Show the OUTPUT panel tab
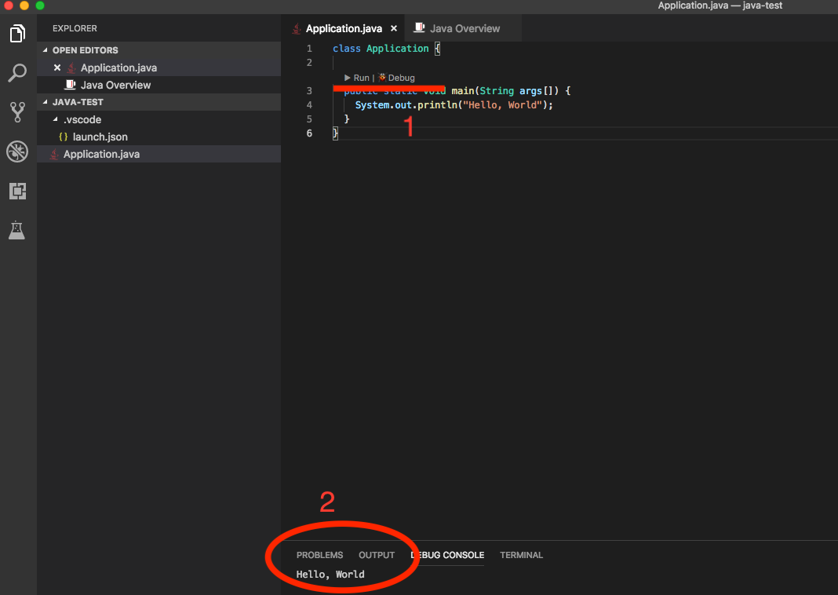The width and height of the screenshot is (838, 595). [x=376, y=555]
